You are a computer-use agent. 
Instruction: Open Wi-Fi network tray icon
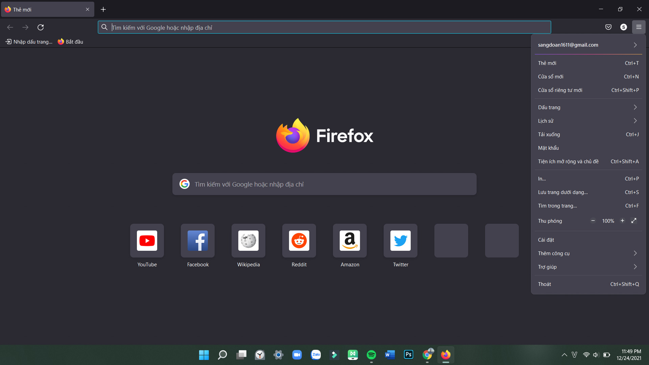point(586,355)
